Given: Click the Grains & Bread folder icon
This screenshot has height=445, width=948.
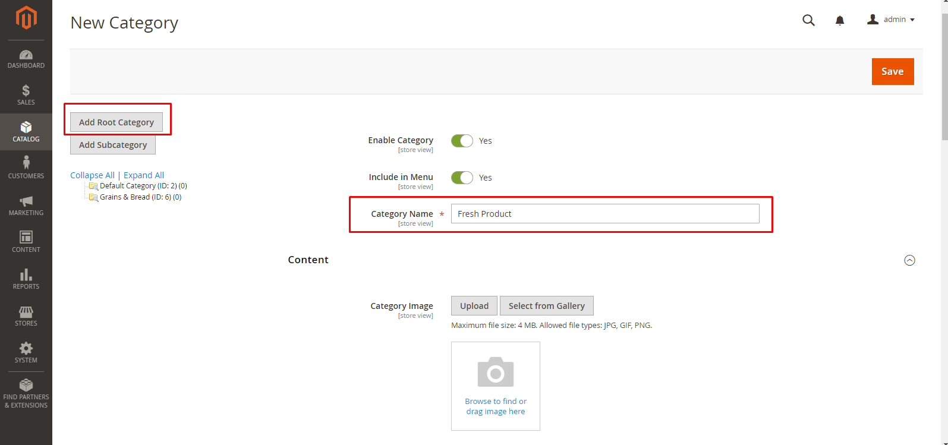Looking at the screenshot, I should (x=93, y=197).
